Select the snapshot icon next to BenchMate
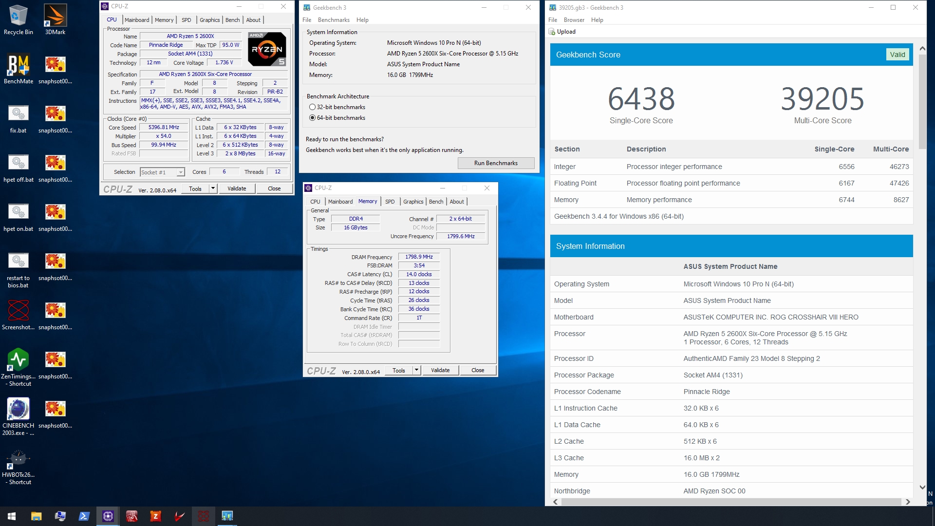The image size is (935, 526). [x=55, y=69]
